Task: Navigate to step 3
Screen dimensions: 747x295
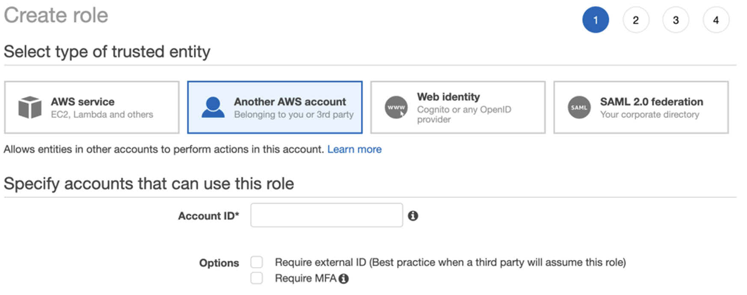Action: click(676, 20)
